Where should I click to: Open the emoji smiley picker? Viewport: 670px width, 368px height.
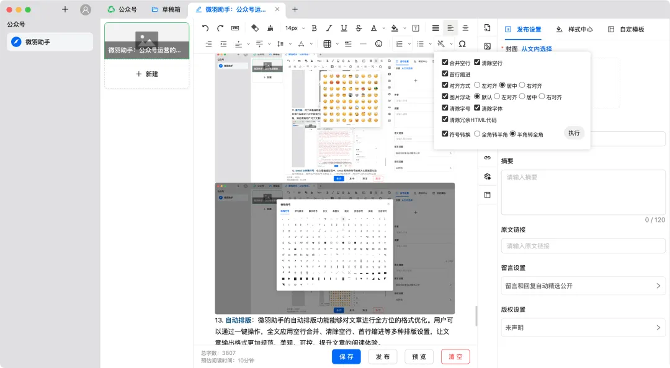click(378, 44)
